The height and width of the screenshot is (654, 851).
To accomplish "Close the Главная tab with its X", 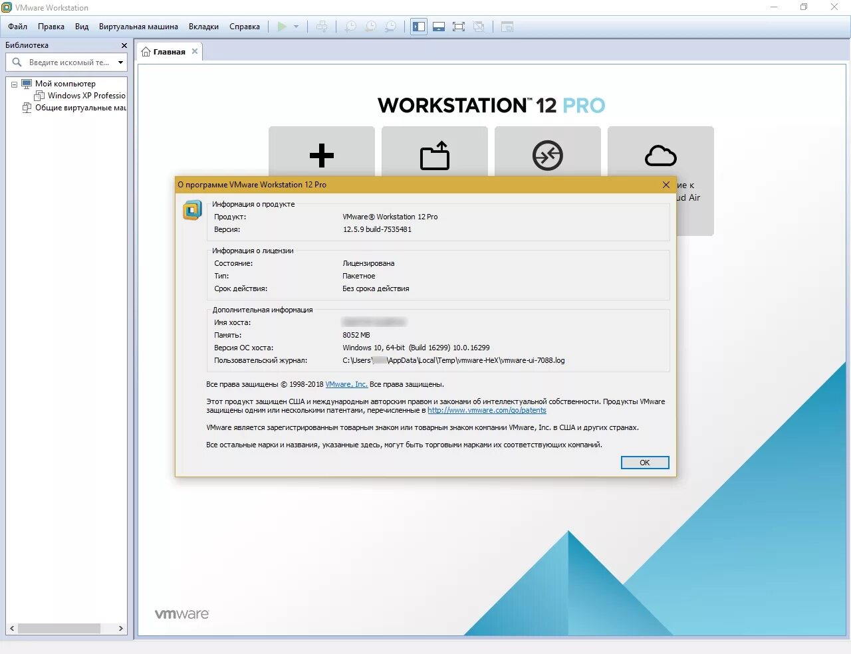I will (195, 51).
